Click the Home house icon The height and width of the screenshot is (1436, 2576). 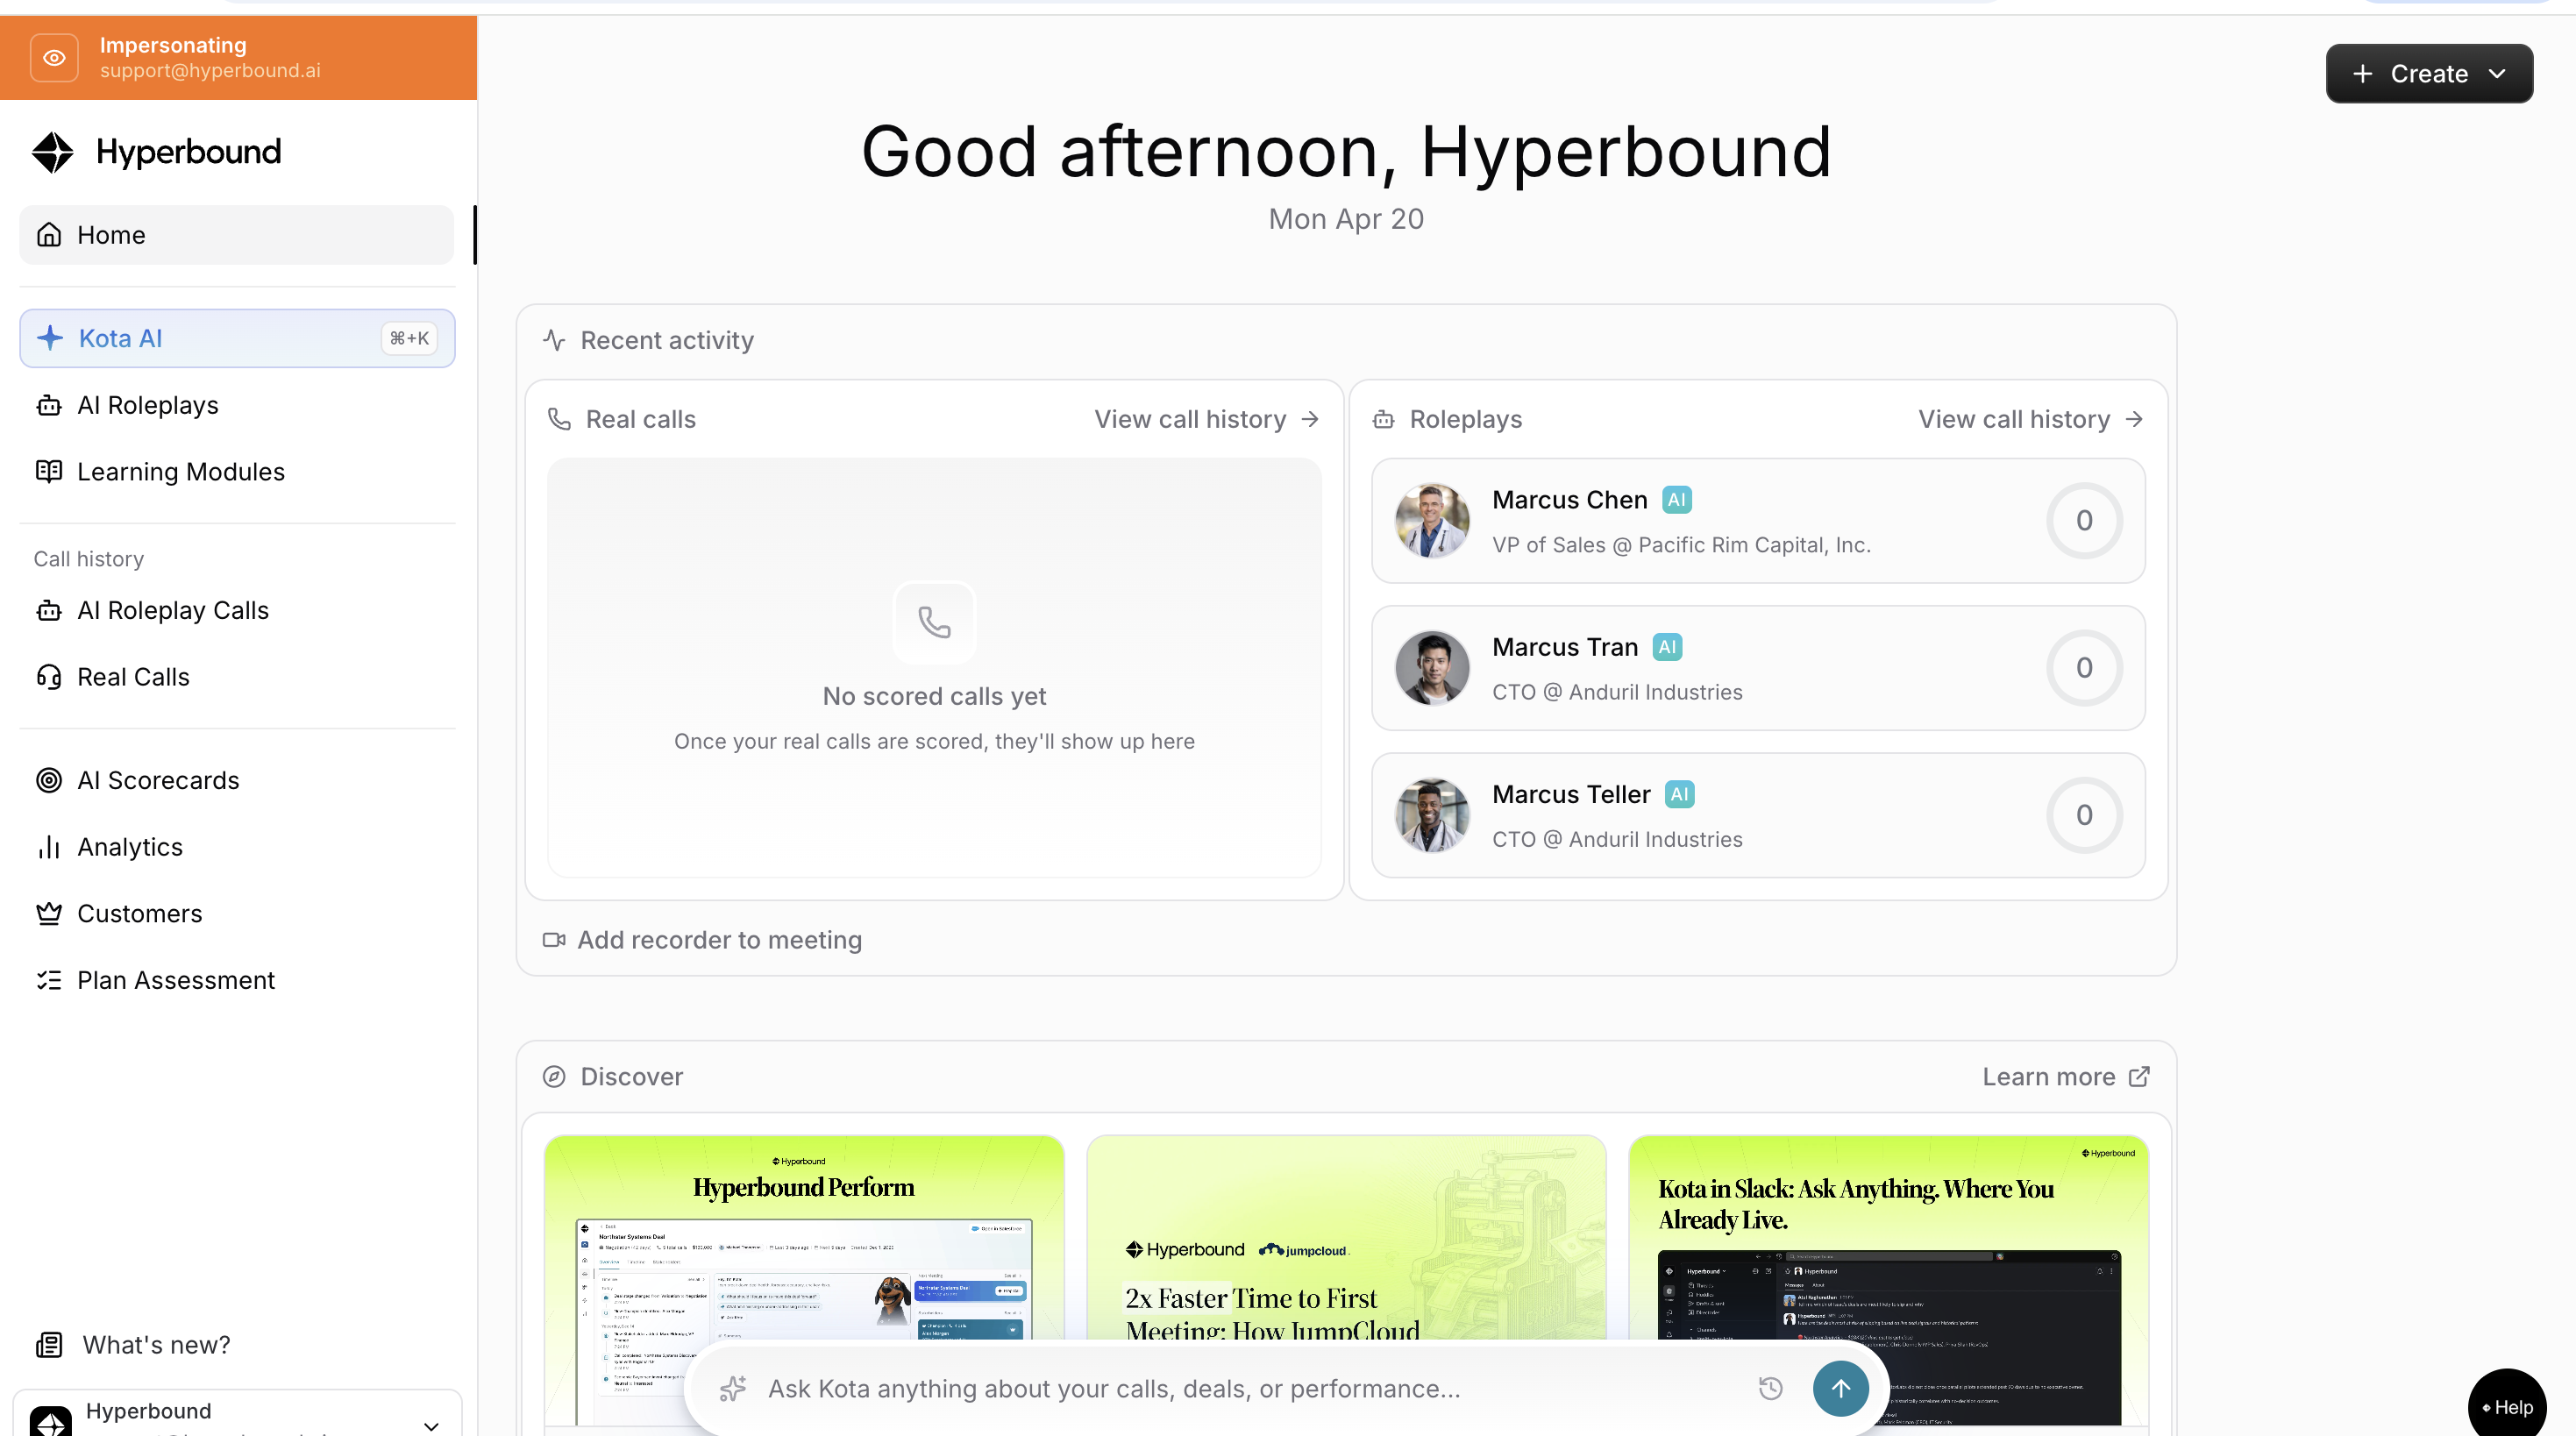point(49,235)
